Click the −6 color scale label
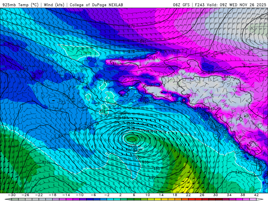 93,195
